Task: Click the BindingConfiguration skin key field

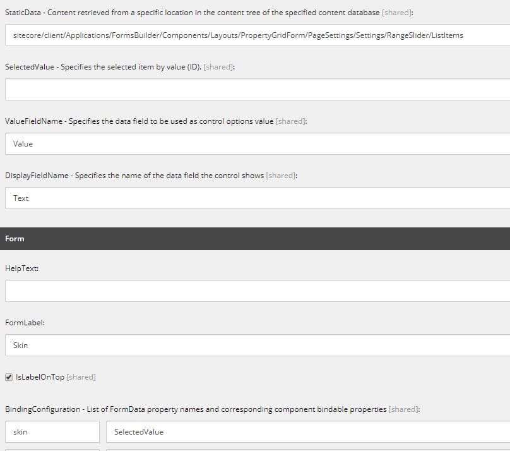Action: click(x=52, y=432)
